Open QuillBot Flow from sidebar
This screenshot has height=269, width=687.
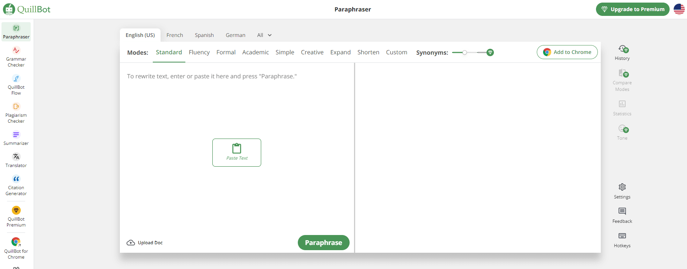point(16,85)
